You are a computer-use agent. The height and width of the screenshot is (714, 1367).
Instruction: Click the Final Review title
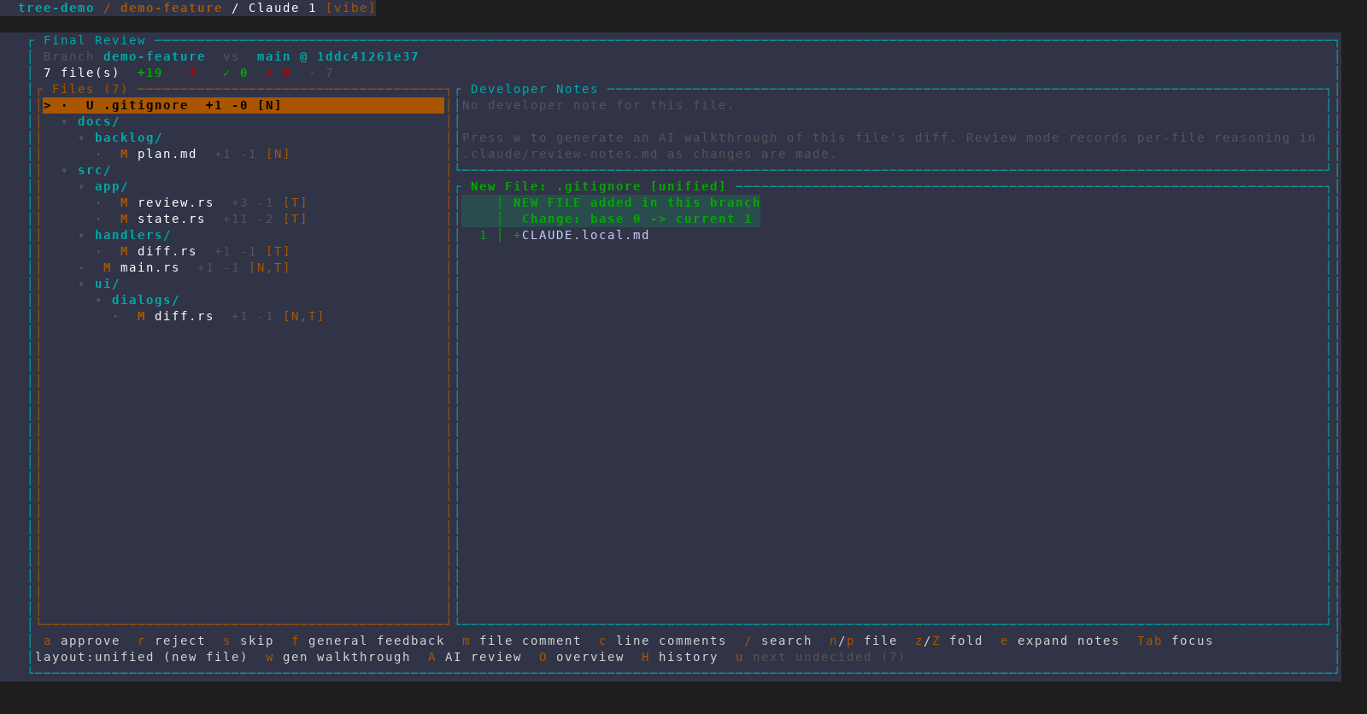(94, 40)
